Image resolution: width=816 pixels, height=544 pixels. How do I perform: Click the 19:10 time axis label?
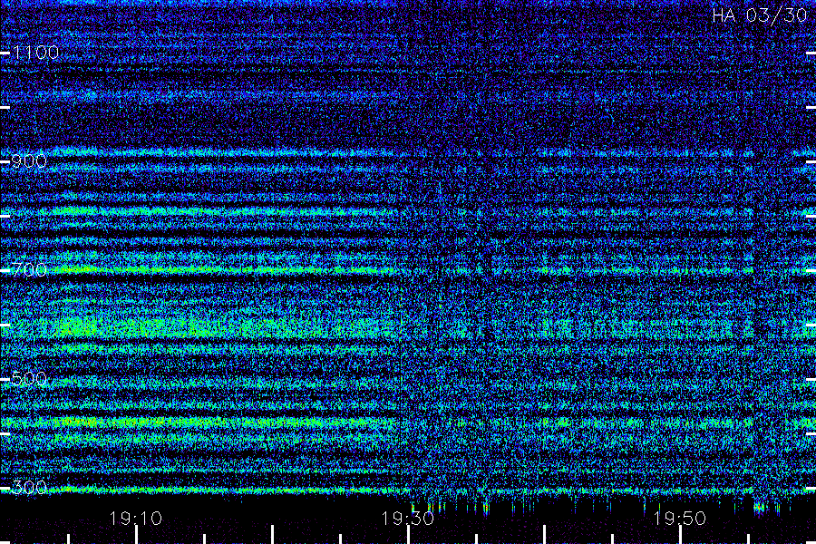136,519
